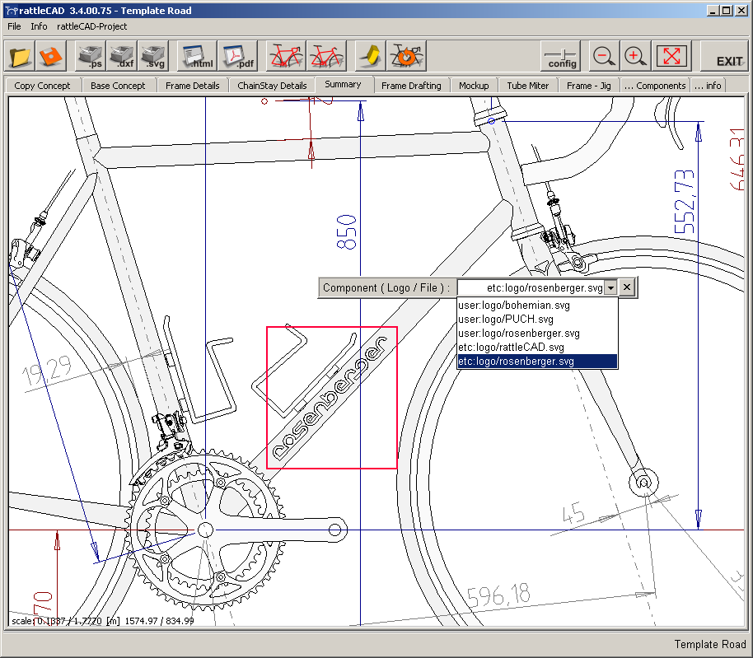Switch to the ... info tab
Viewport: 753px width, 658px height.
708,86
